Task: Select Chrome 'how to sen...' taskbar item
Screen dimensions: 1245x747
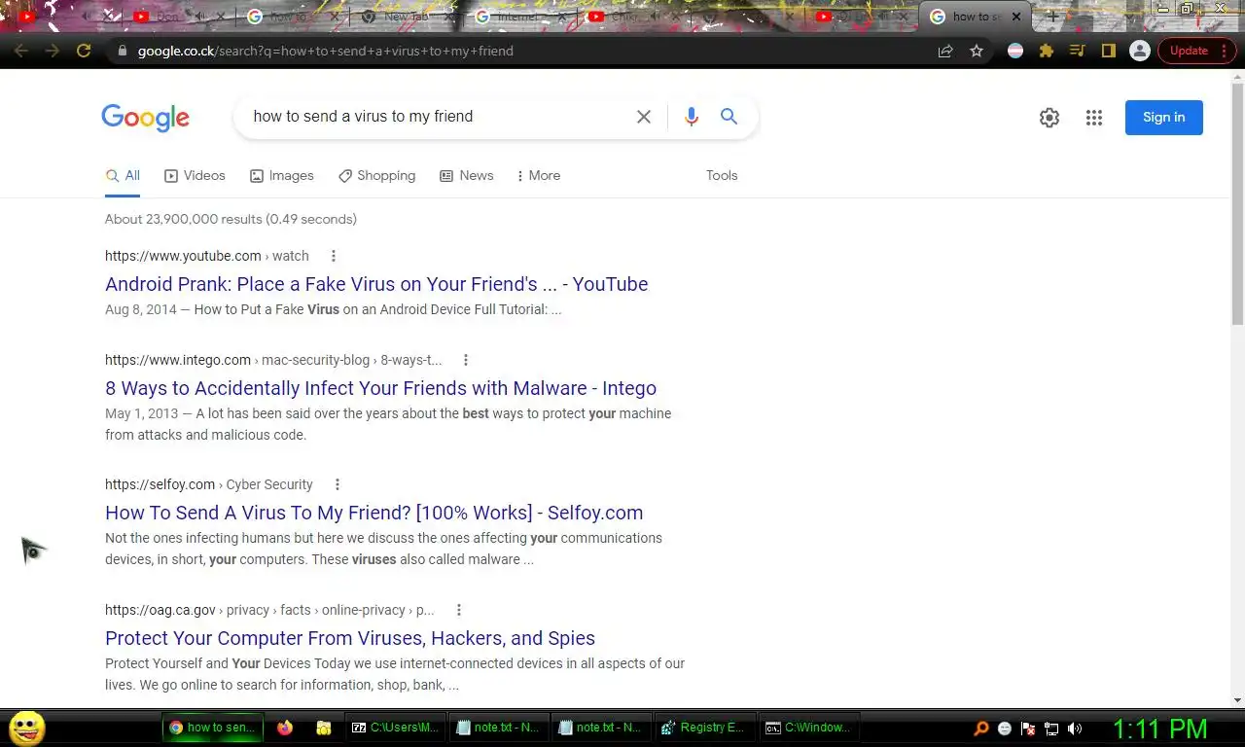Action: 212,728
